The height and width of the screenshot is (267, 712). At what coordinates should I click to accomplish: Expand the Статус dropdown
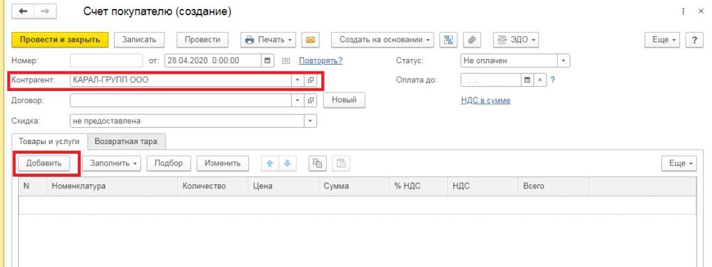pyautogui.click(x=563, y=60)
